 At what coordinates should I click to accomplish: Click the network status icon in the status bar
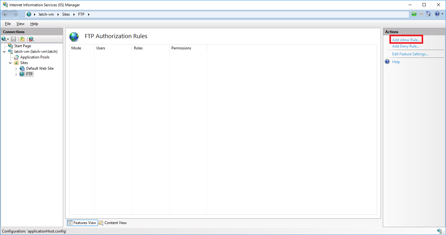pyautogui.click(x=439, y=231)
